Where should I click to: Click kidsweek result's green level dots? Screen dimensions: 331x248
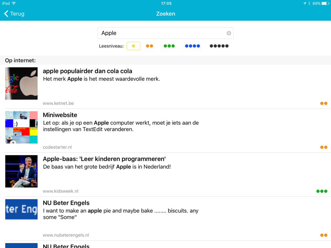[322, 191]
